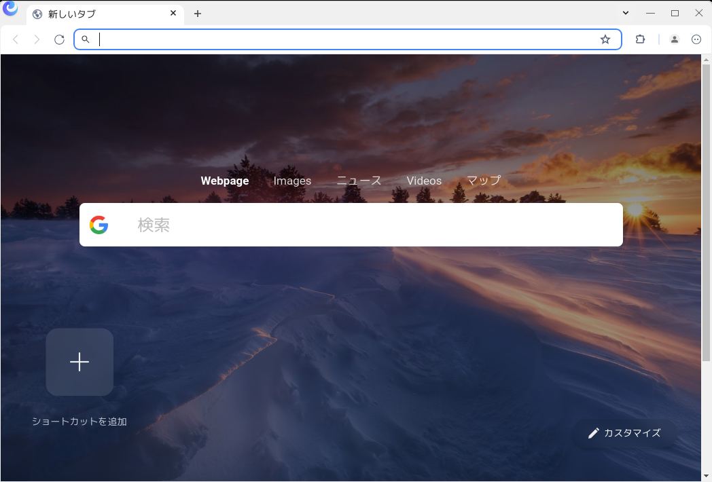Open the カスタマイズ customize button
Viewport: 712px width, 482px height.
(625, 433)
